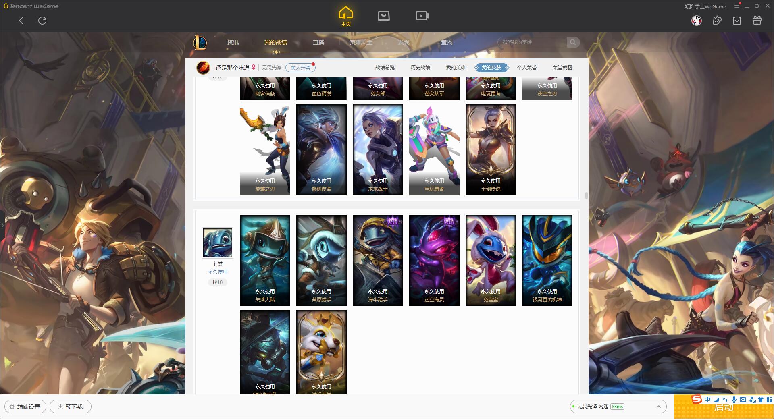Expand the 无畏先锋 server selector

coord(618,407)
